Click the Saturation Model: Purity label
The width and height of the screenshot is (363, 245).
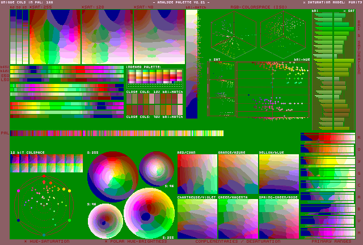(332, 2)
